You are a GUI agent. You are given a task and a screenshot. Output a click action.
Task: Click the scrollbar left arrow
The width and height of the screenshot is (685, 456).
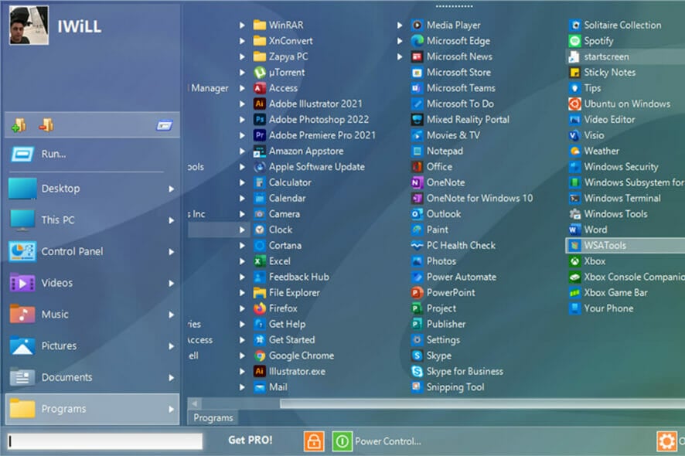pyautogui.click(x=194, y=403)
